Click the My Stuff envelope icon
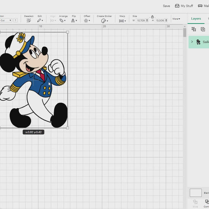Screen dimensions: 209x209 point(177,6)
